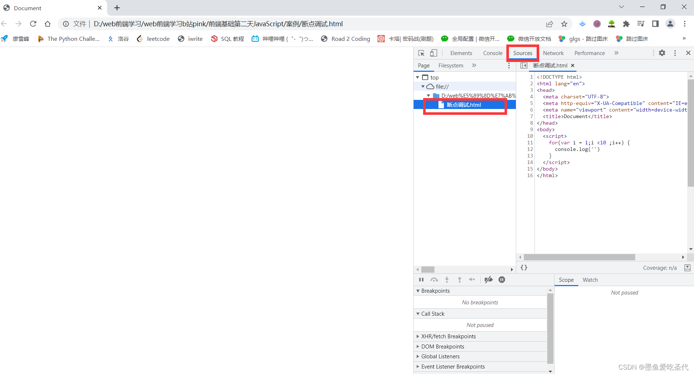Click the debugger sidebar vertical scrollbar
694x374 pixels.
click(550, 328)
